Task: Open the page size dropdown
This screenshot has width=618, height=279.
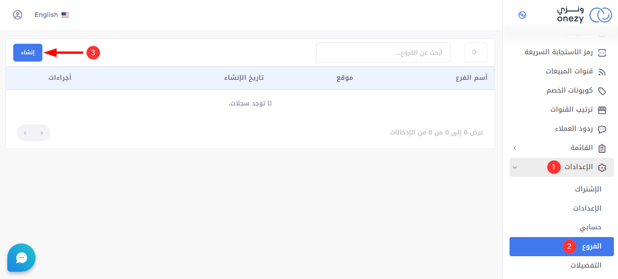Action: point(476,52)
